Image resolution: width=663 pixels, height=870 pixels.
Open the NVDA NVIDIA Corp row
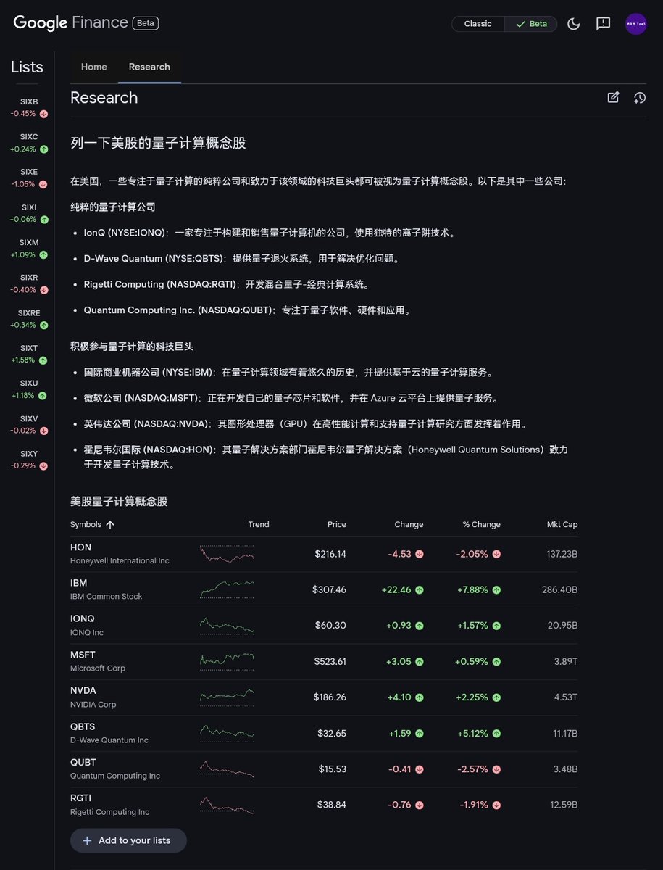click(324, 697)
